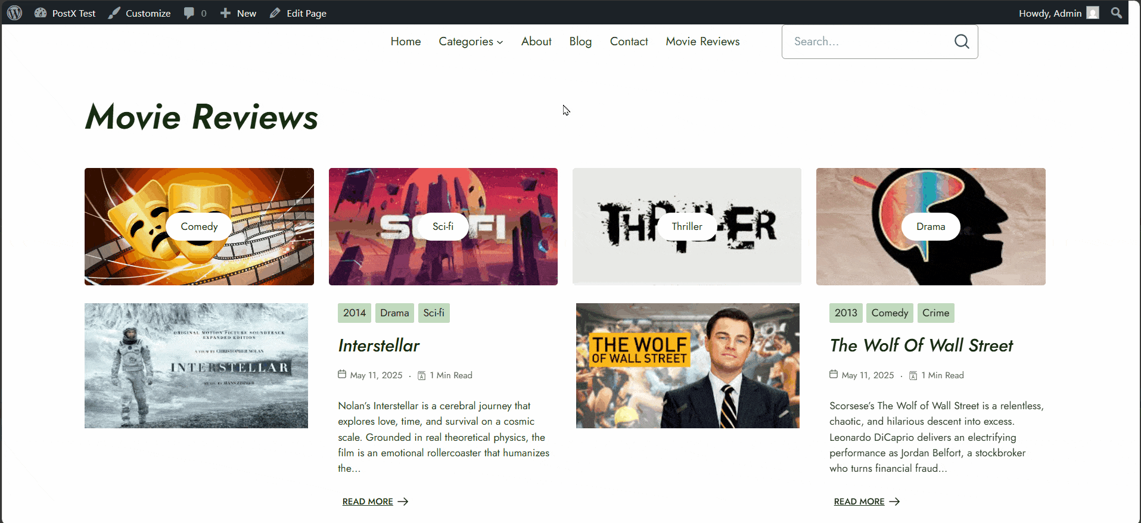View comments bubble in admin bar
The image size is (1141, 523).
[x=195, y=13]
